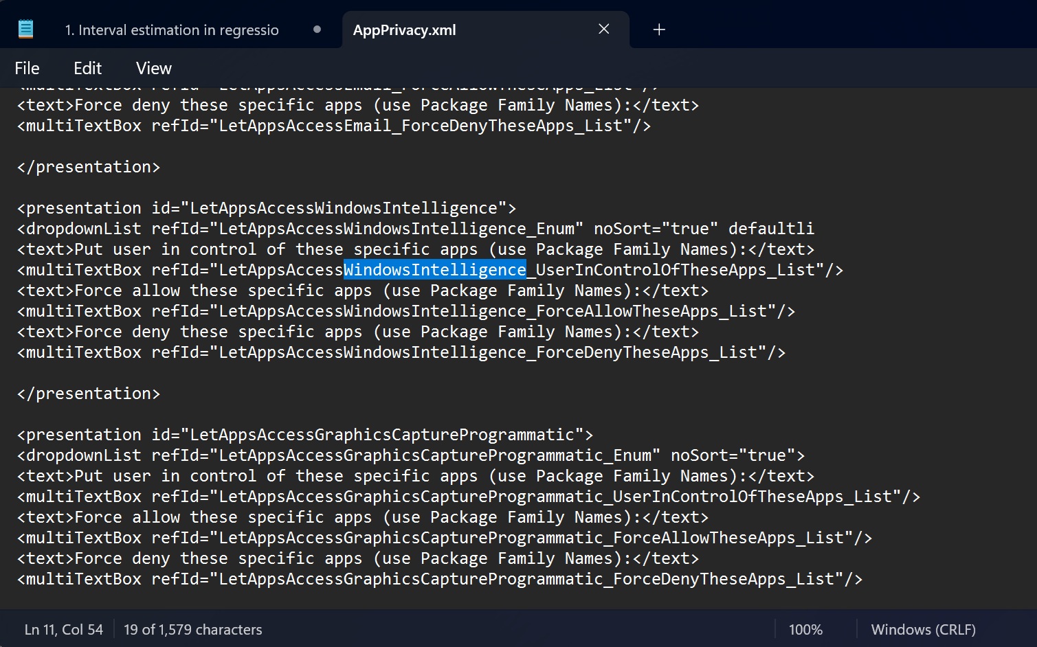The width and height of the screenshot is (1037, 647).
Task: Click the 19 of 1,579 characters status text
Action: point(193,630)
